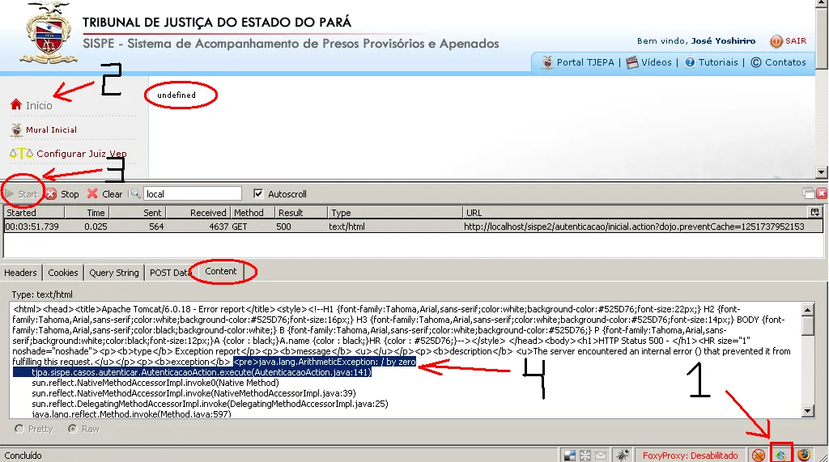
Task: Click the page scrollbar down arrow
Action: (821, 172)
